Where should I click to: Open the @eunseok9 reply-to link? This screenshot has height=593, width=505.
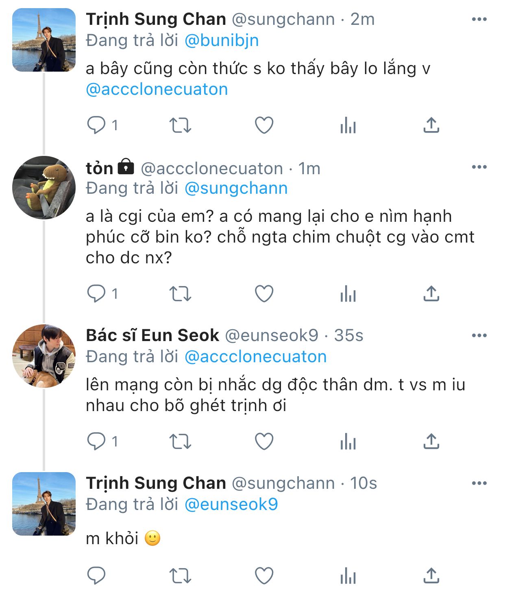tap(231, 505)
